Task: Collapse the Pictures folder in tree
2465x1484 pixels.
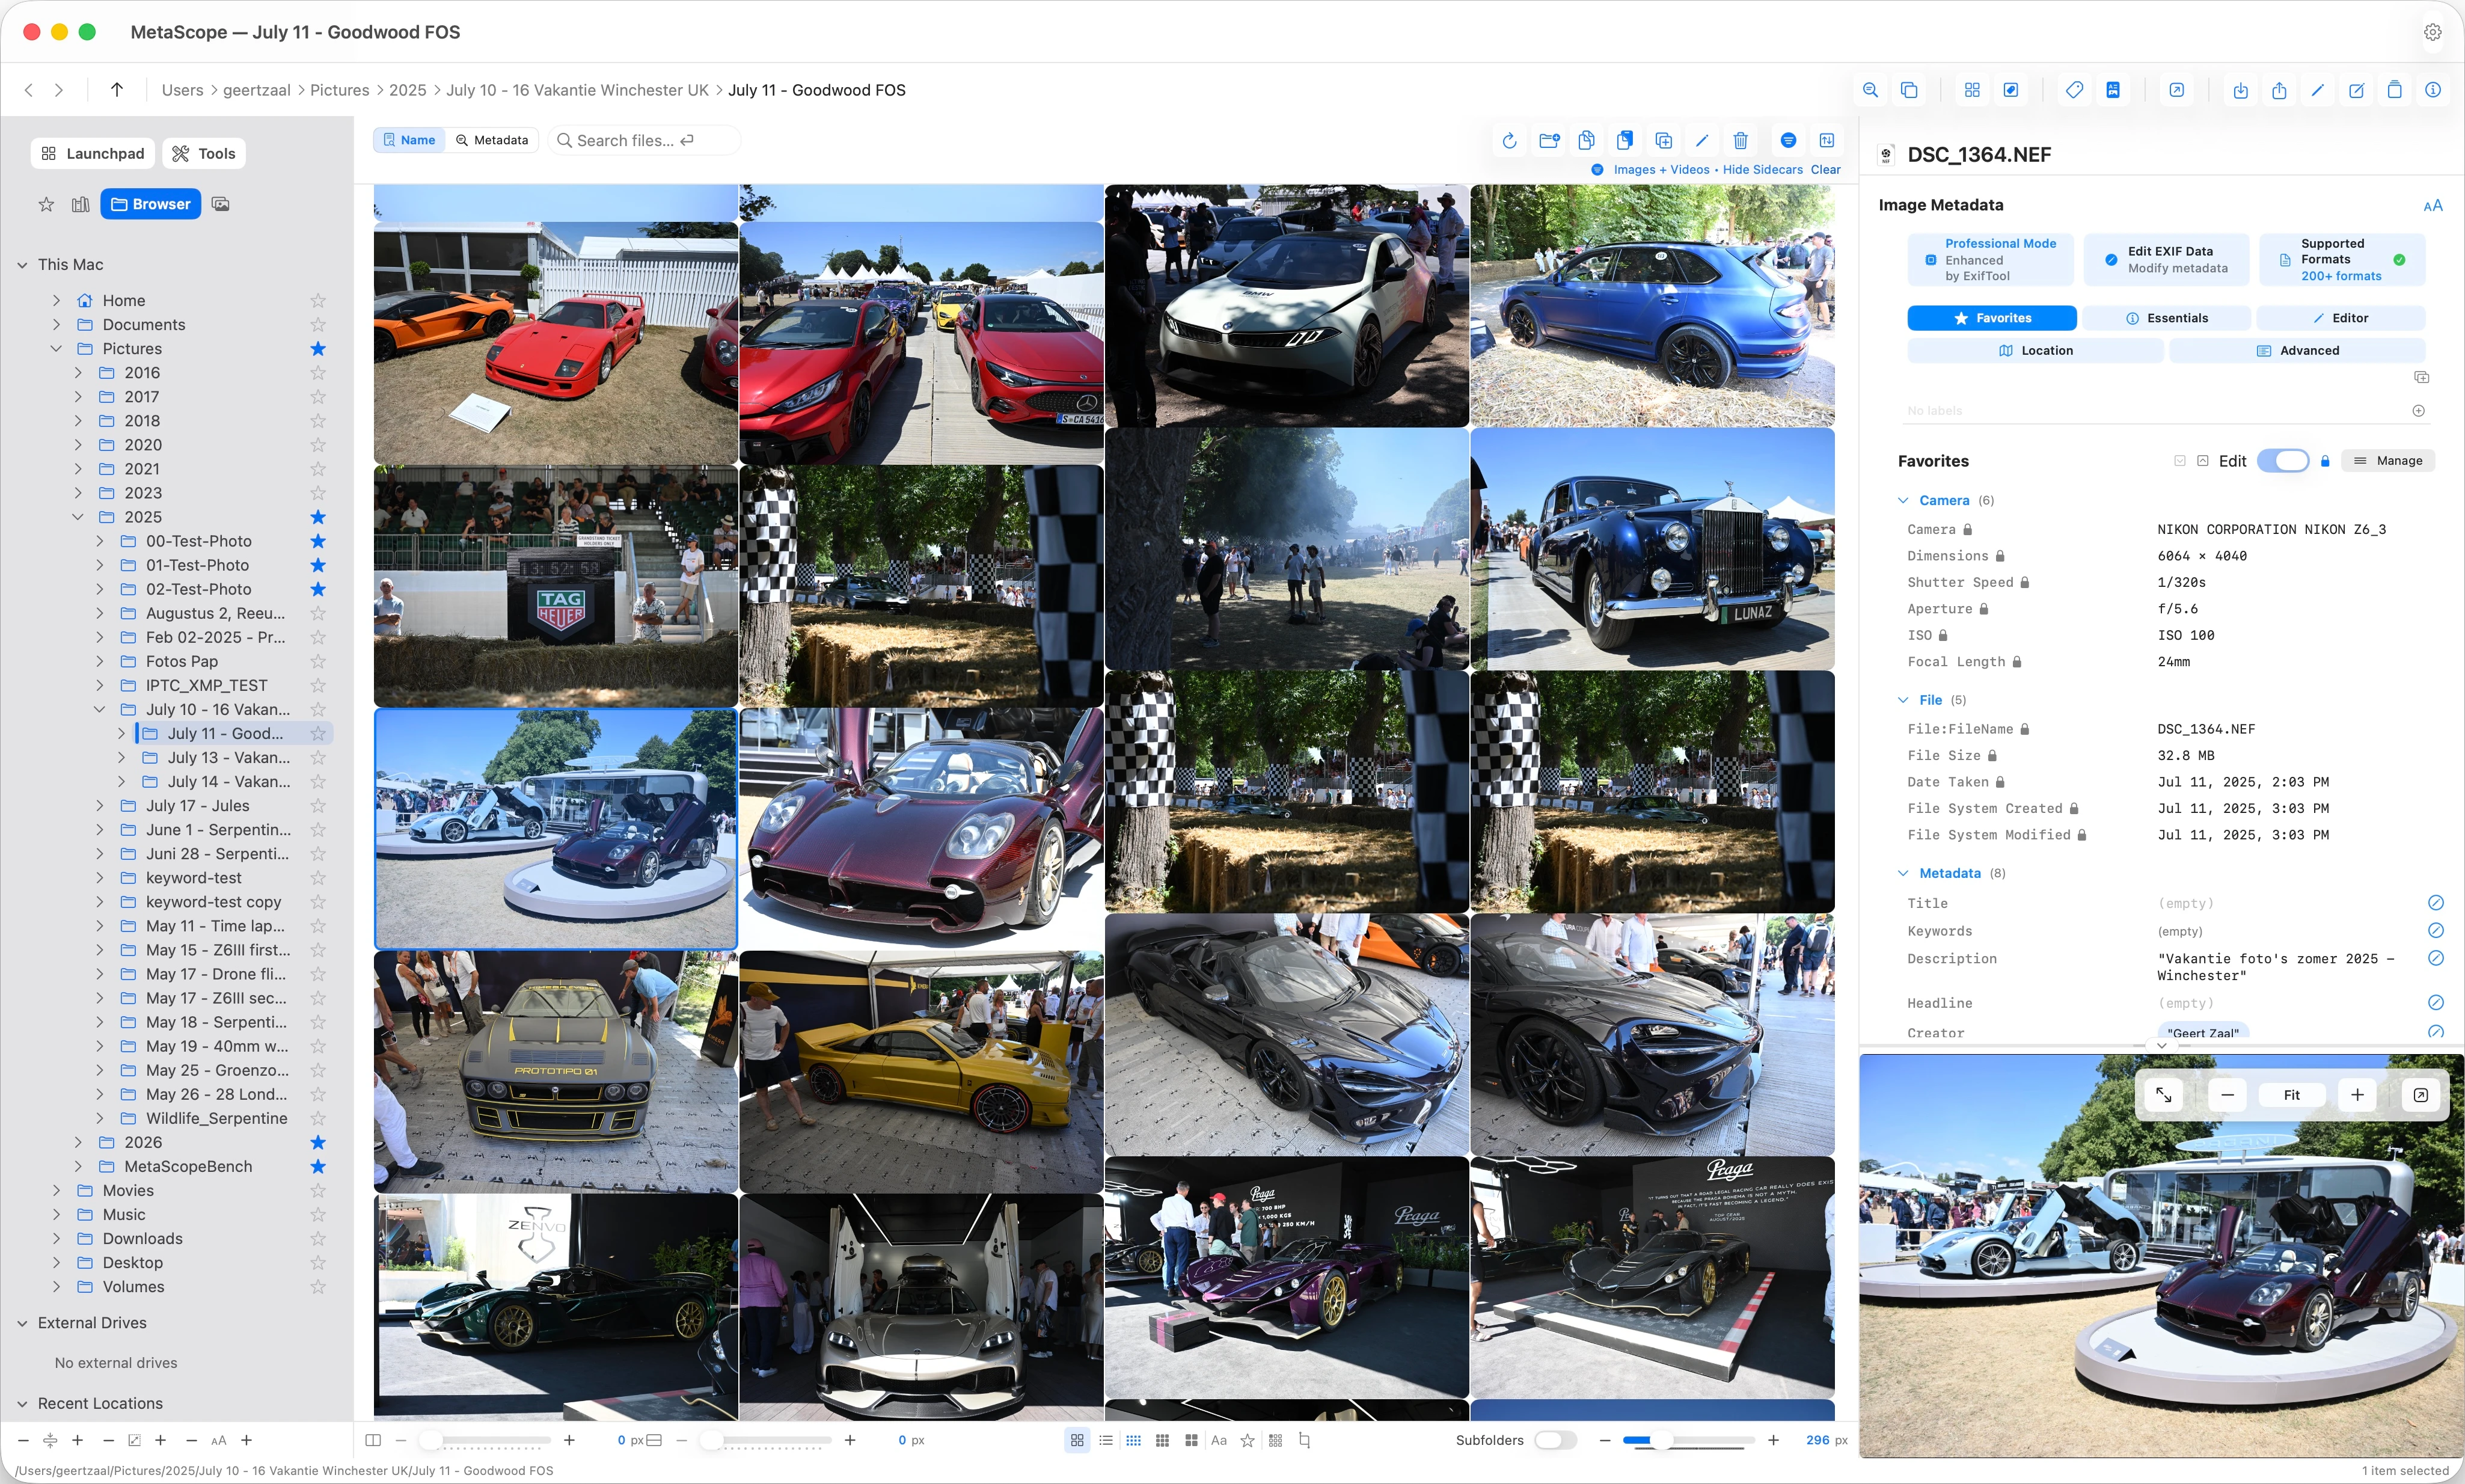Action: (56, 348)
